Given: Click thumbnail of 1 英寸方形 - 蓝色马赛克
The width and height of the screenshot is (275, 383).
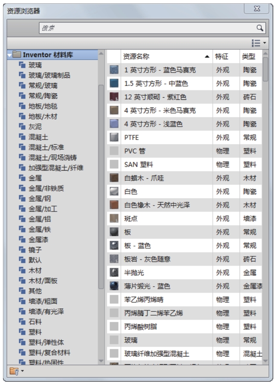Looking at the screenshot, I should (x=114, y=70).
